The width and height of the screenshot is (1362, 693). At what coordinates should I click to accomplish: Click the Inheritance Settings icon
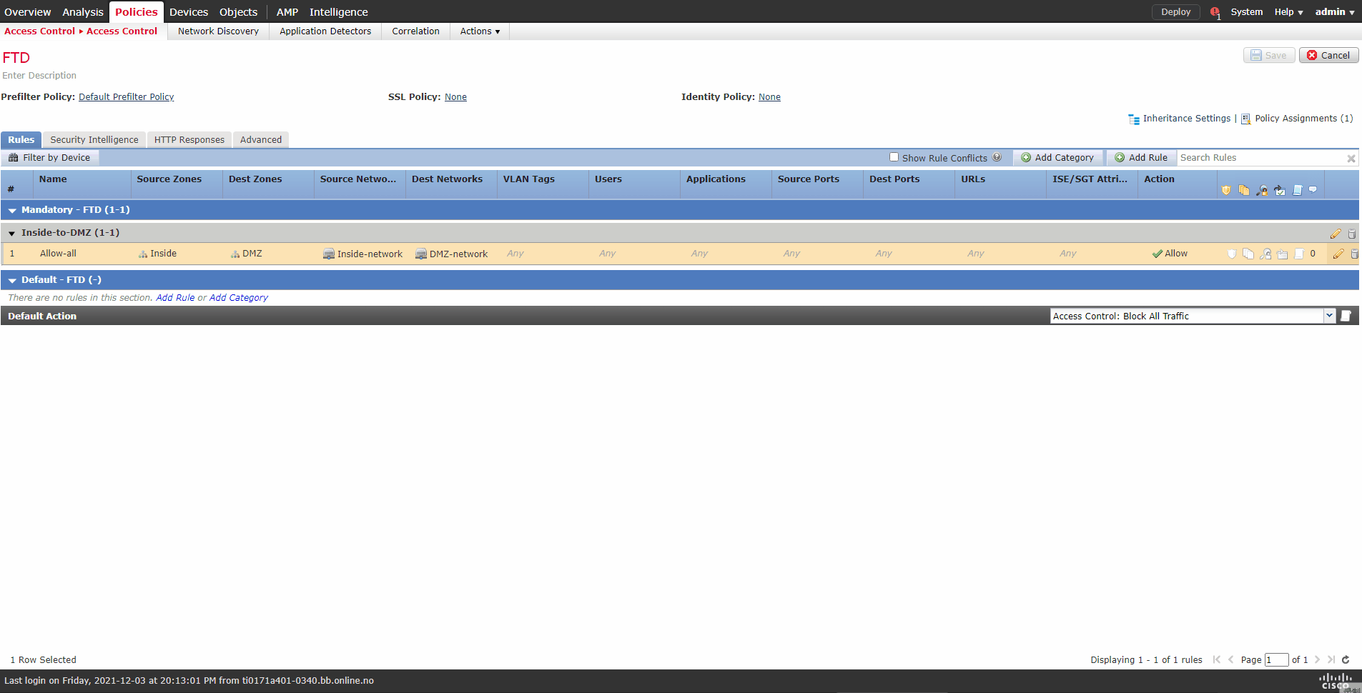(1134, 119)
